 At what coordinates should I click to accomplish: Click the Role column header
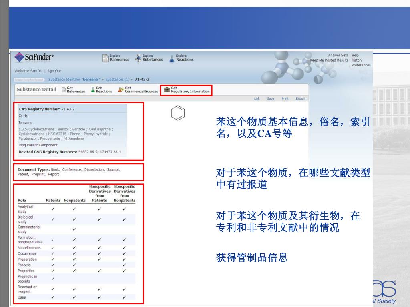point(22,201)
